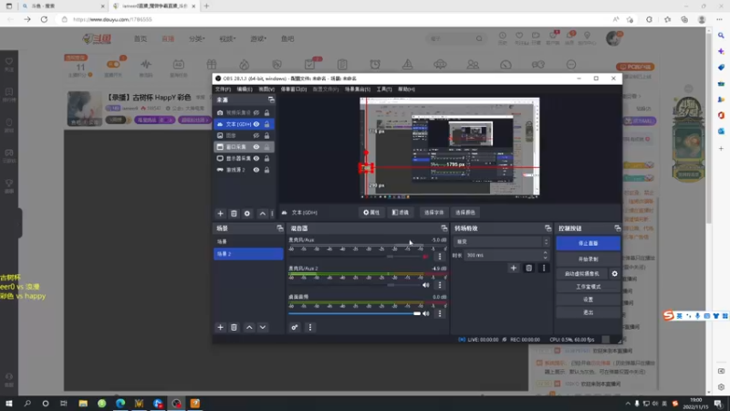Adjust the 300 ms duration stepper arrows
The image size is (730, 411).
(x=545, y=255)
